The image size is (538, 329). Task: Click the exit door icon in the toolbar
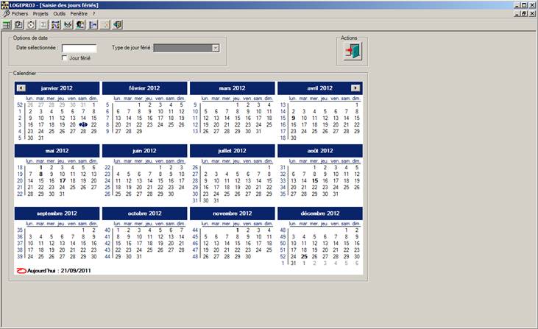click(x=117, y=24)
